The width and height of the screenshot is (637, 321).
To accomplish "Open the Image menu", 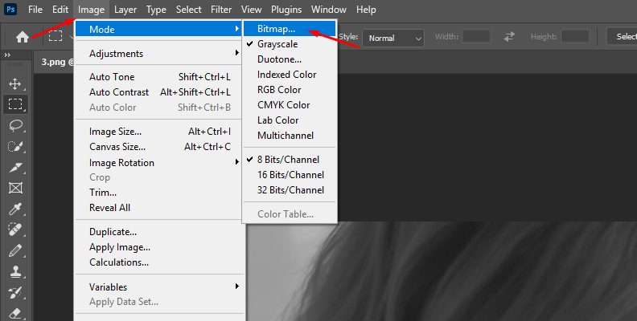I will (91, 10).
